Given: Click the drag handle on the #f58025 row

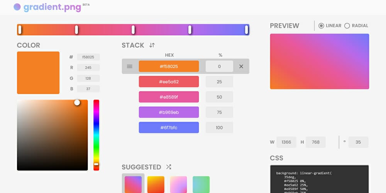Looking at the screenshot, I should point(130,66).
